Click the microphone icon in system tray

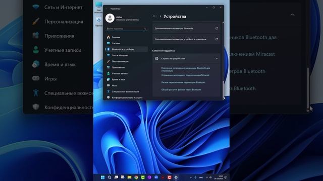coord(195,177)
